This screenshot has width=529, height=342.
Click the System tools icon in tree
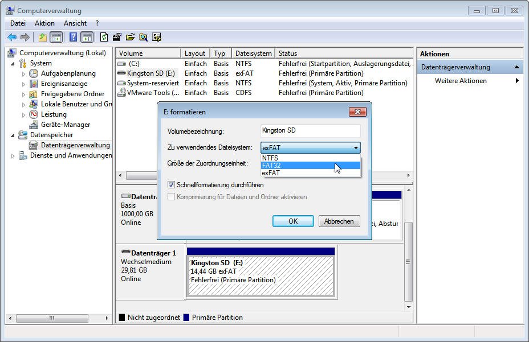click(23, 63)
